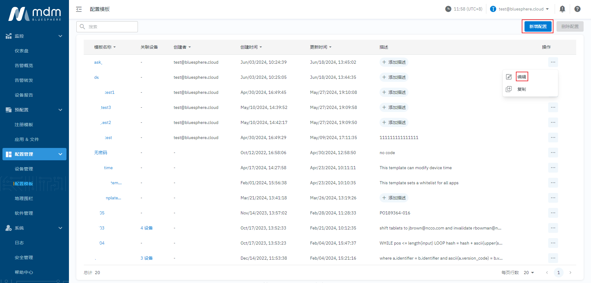Click the notification bell icon

(562, 9)
